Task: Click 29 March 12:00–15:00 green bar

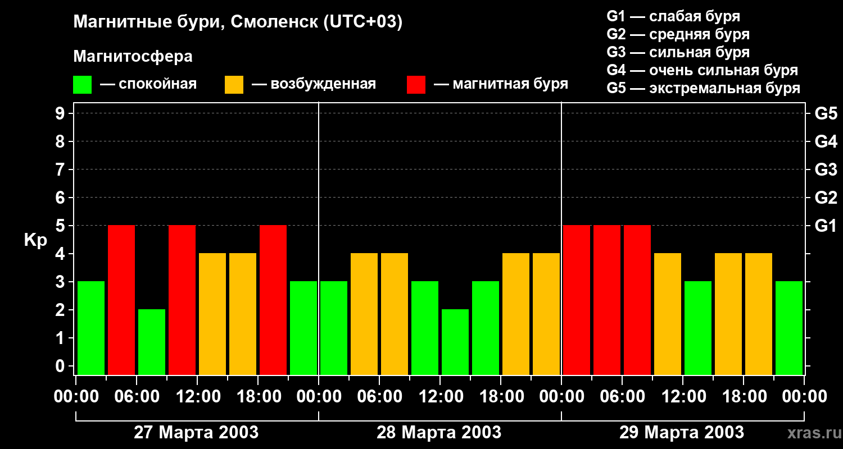Action: 698,328
